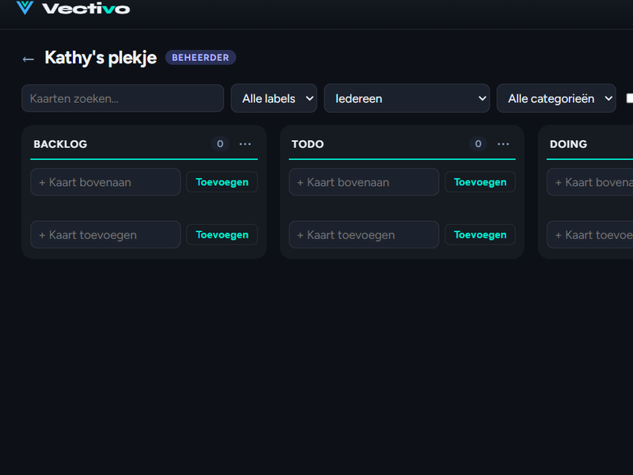633x475 pixels.
Task: Click the TODO column title
Action: point(308,144)
